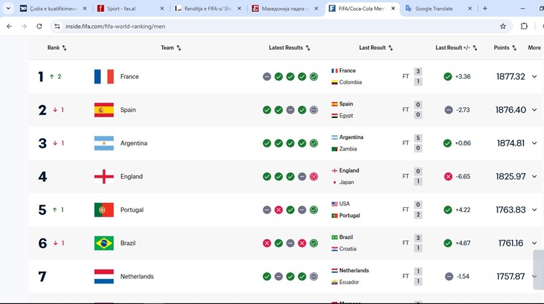Click the site information icon in address bar
This screenshot has height=304, width=544.
click(x=57, y=26)
